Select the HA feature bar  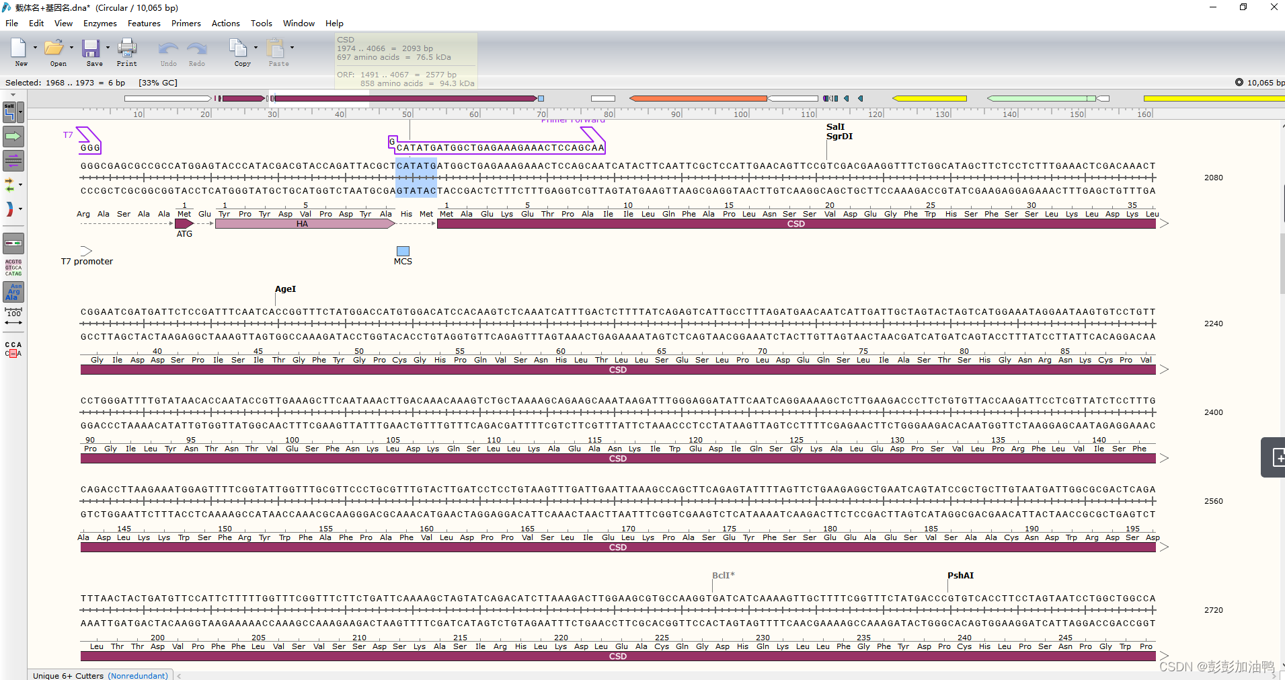pos(305,223)
